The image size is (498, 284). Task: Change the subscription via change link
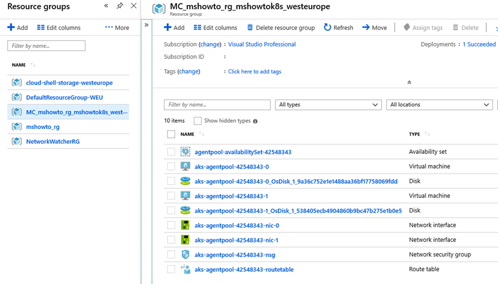coord(210,44)
